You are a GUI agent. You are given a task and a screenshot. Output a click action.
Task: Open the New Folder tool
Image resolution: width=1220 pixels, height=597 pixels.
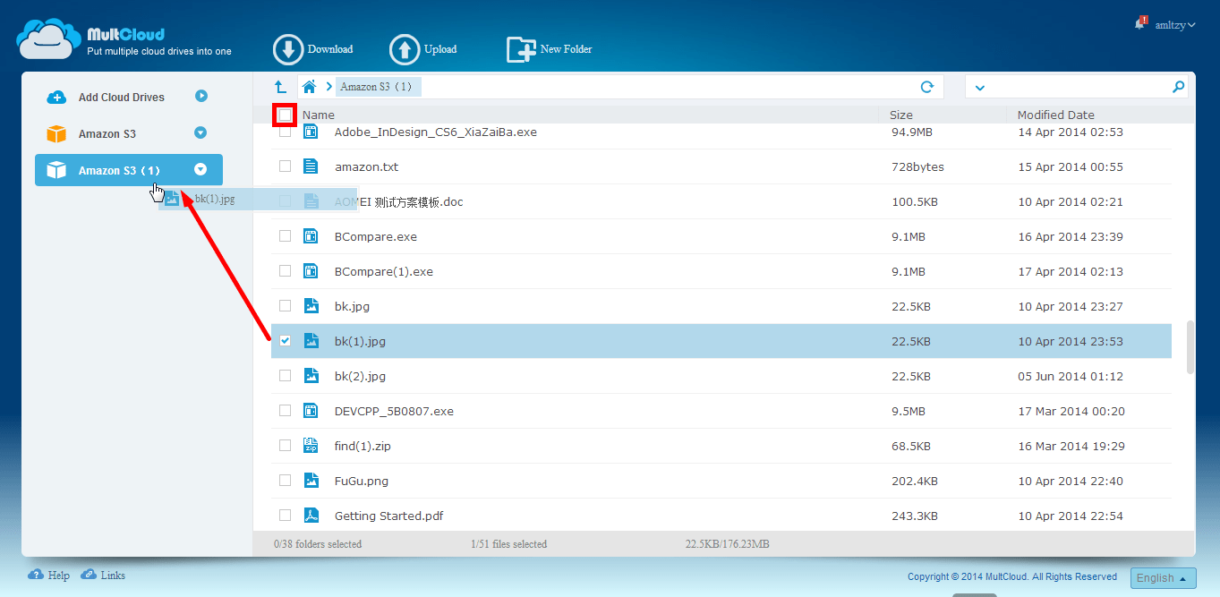520,49
